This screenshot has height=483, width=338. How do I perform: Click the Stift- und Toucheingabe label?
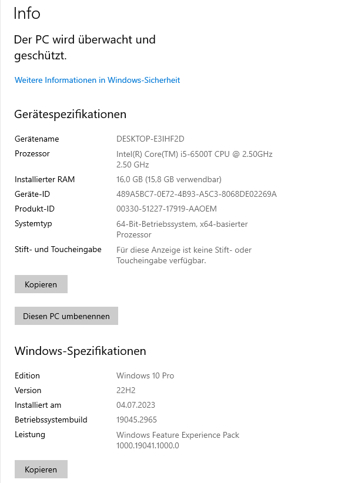click(58, 249)
